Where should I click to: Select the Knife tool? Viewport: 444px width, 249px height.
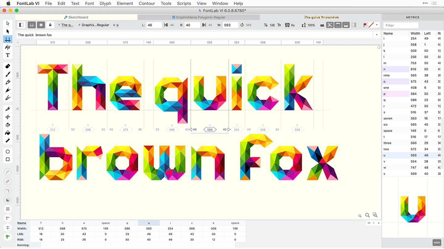click(x=8, y=109)
